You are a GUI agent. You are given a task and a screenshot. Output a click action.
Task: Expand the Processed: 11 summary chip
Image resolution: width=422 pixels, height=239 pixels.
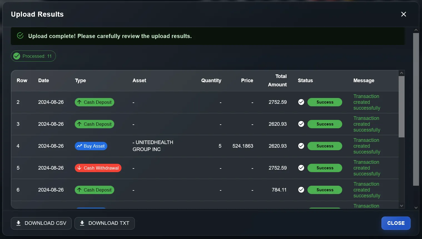click(x=33, y=56)
